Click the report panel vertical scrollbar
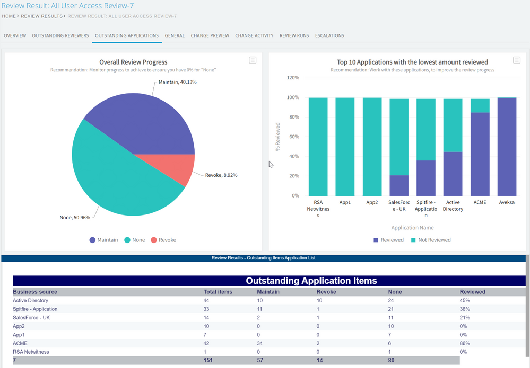This screenshot has height=368, width=530. click(526, 307)
